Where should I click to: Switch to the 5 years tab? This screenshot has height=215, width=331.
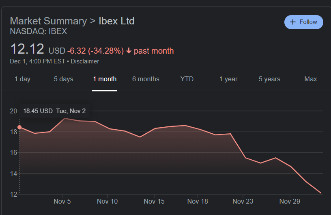point(269,79)
